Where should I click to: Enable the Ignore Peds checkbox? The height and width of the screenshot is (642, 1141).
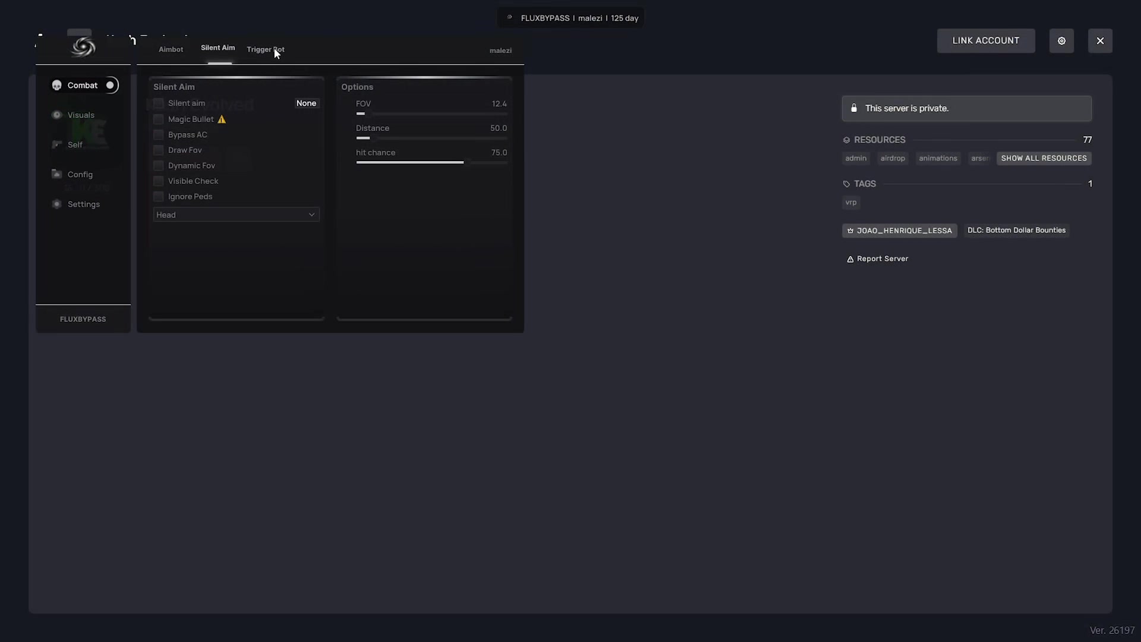(x=159, y=197)
